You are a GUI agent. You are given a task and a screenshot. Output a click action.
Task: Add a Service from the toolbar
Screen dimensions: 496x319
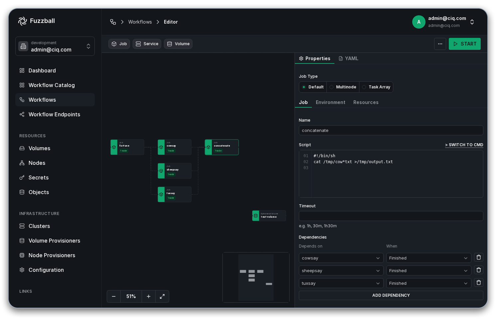tap(147, 44)
